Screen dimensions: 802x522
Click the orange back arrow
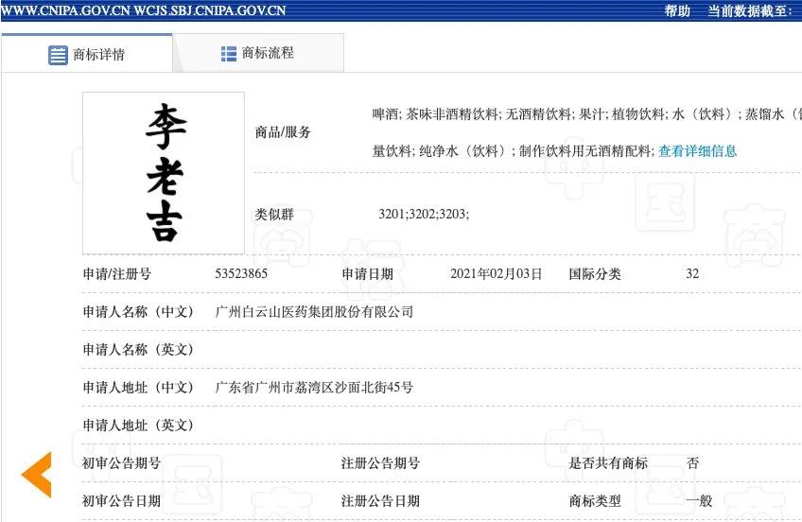(37, 475)
